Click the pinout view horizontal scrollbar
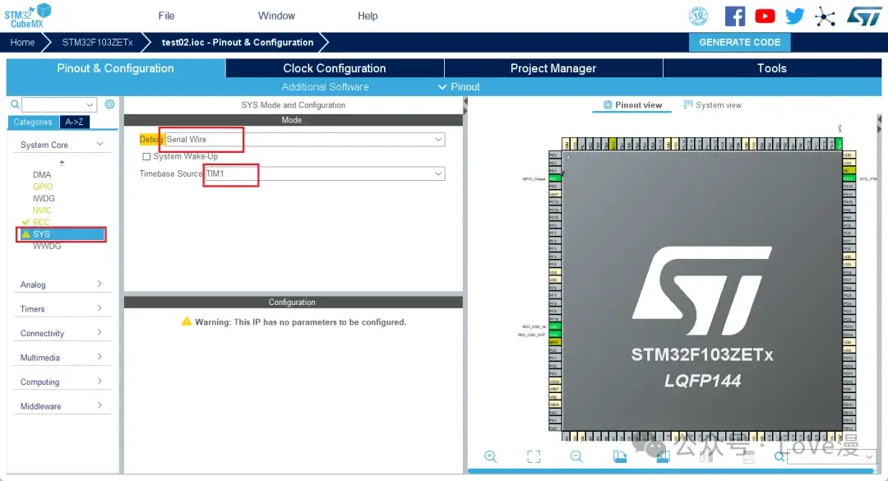888x481 pixels. pyautogui.click(x=671, y=471)
